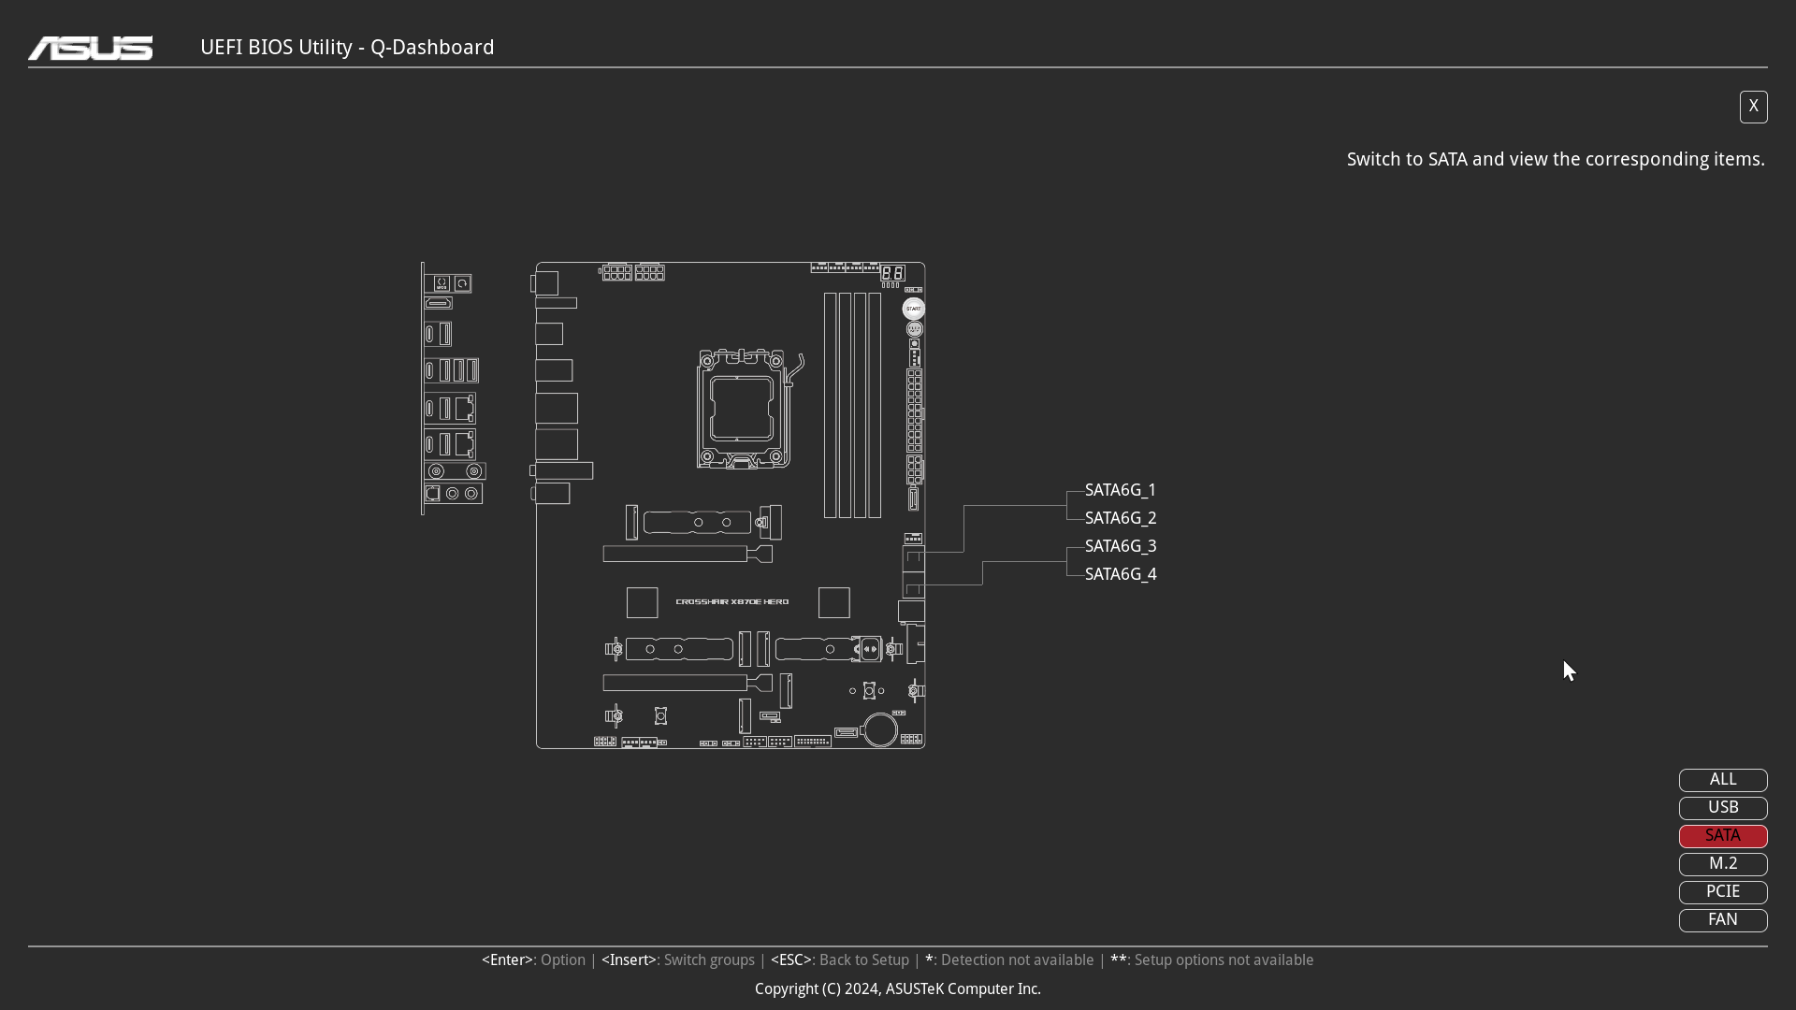Click the Clear CMOS button on rear I/O
This screenshot has height=1010, width=1796.
pyautogui.click(x=462, y=283)
